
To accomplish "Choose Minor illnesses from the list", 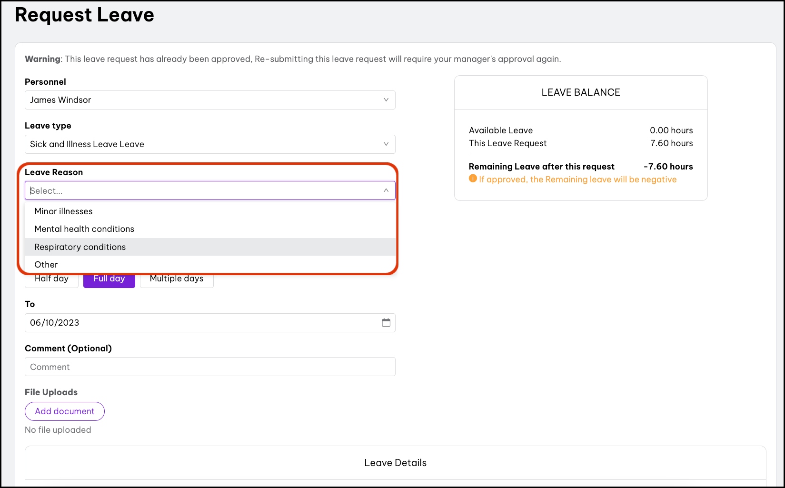I will click(63, 211).
